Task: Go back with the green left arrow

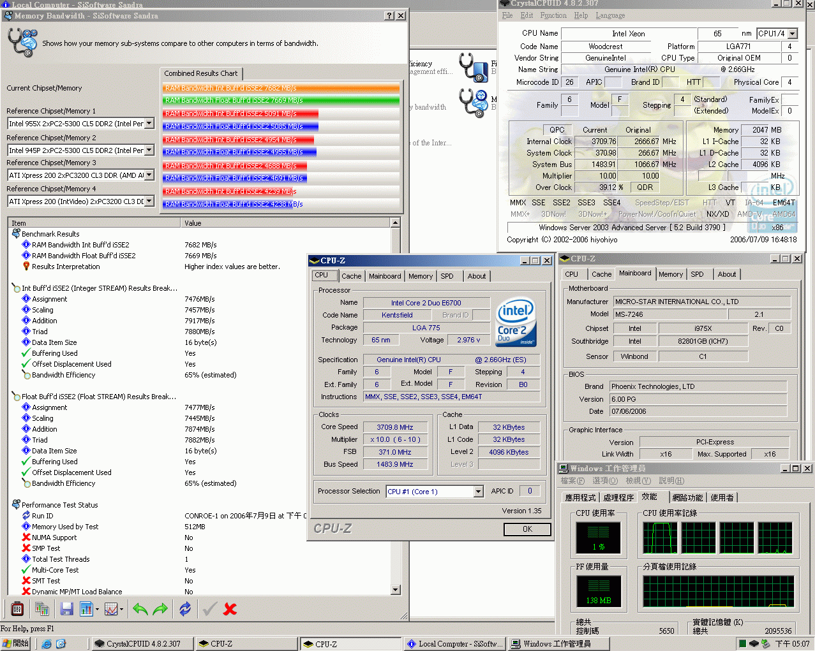Action: click(x=140, y=609)
